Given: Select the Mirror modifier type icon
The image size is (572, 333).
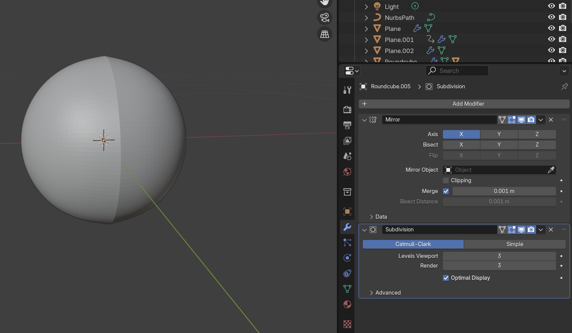Looking at the screenshot, I should pyautogui.click(x=373, y=120).
